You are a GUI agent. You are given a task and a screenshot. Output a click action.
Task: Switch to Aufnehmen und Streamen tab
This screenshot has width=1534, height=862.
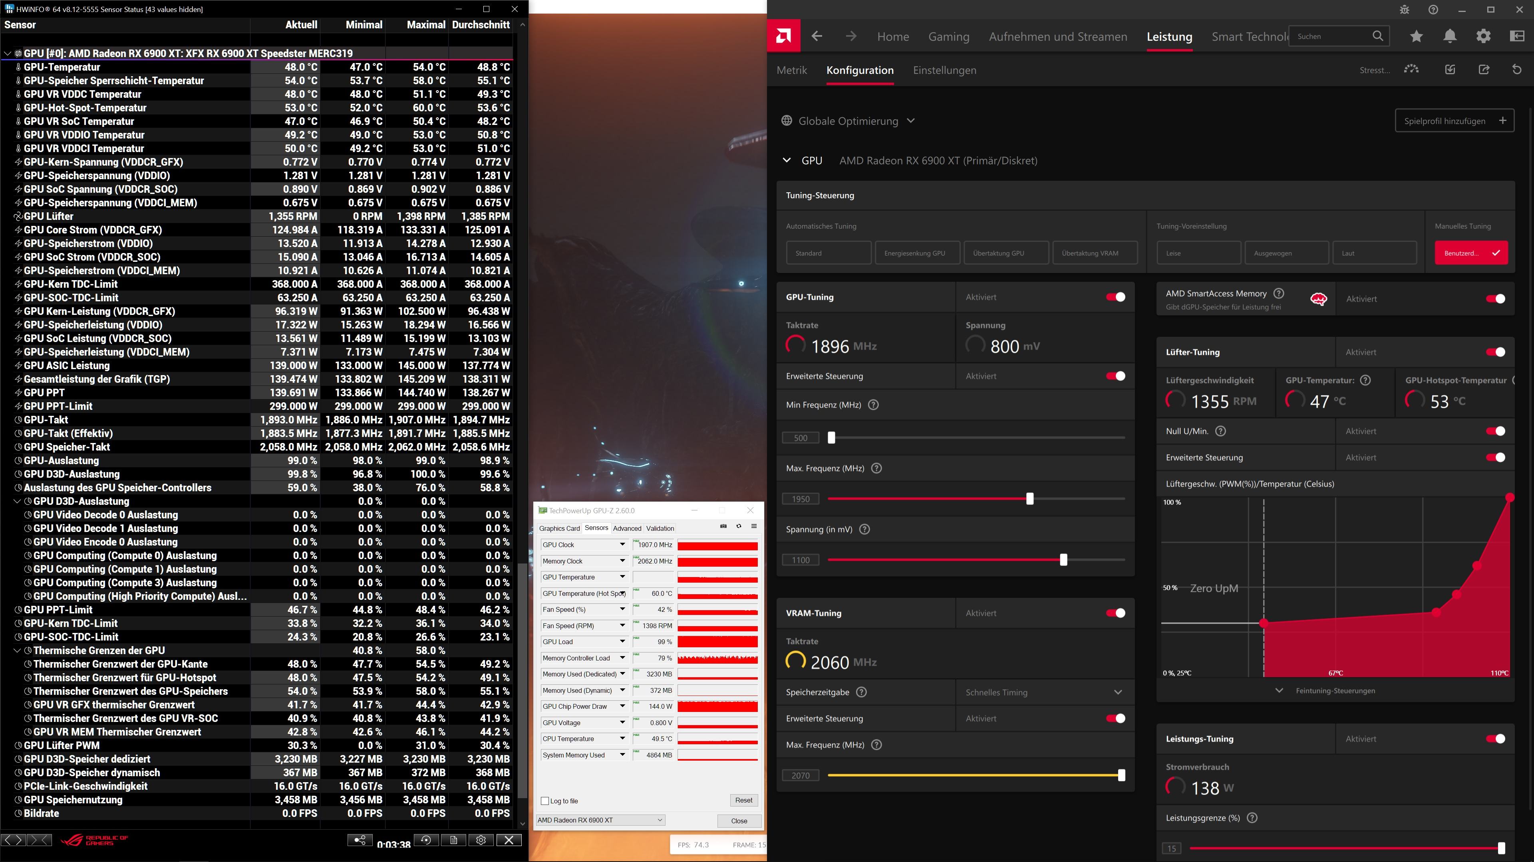tap(1057, 36)
